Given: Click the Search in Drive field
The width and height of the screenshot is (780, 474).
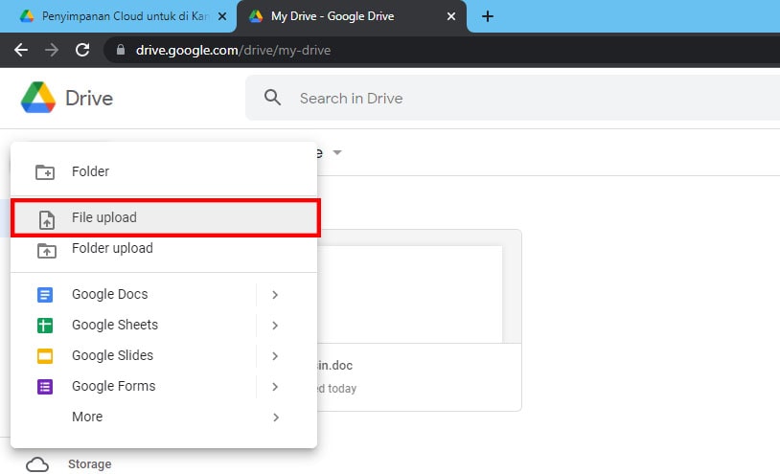Looking at the screenshot, I should 513,98.
